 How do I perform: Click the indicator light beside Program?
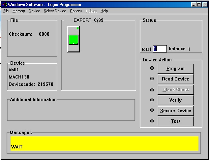coord(152,68)
